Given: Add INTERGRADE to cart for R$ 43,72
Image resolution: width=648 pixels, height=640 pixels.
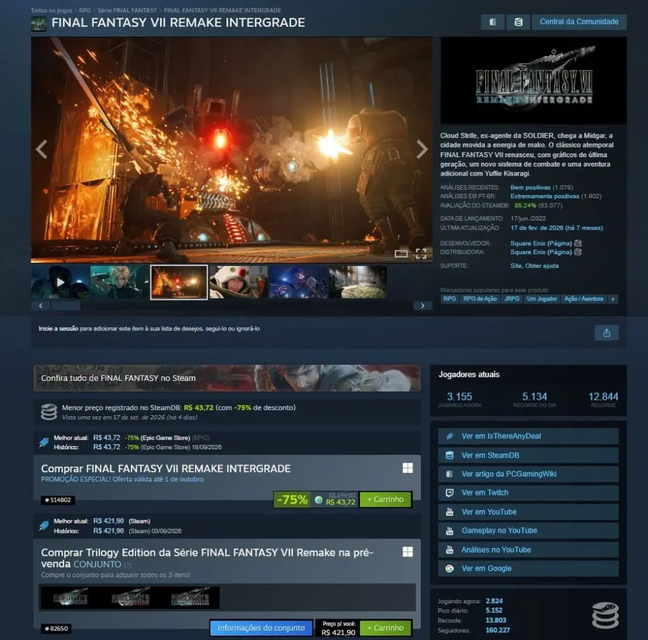Looking at the screenshot, I should [x=385, y=499].
